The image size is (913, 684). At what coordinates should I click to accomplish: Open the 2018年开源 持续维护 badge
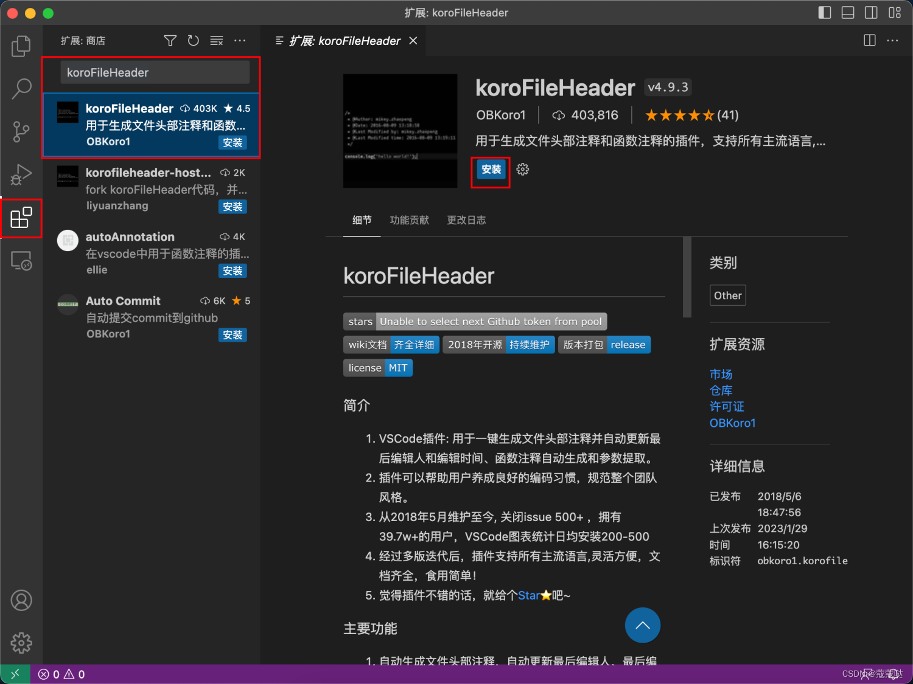[x=498, y=345]
